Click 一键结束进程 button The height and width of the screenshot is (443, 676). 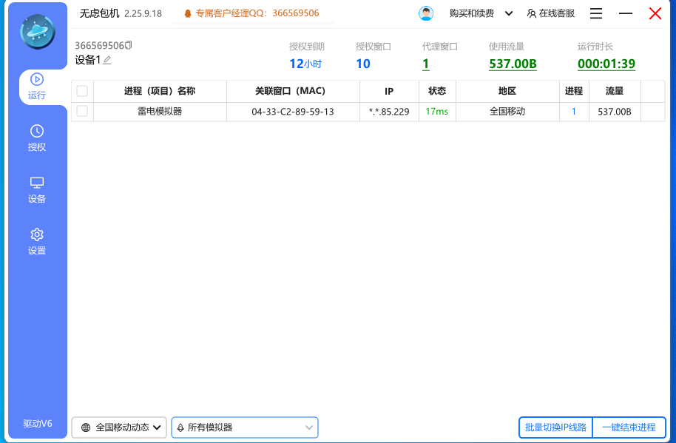tap(629, 427)
